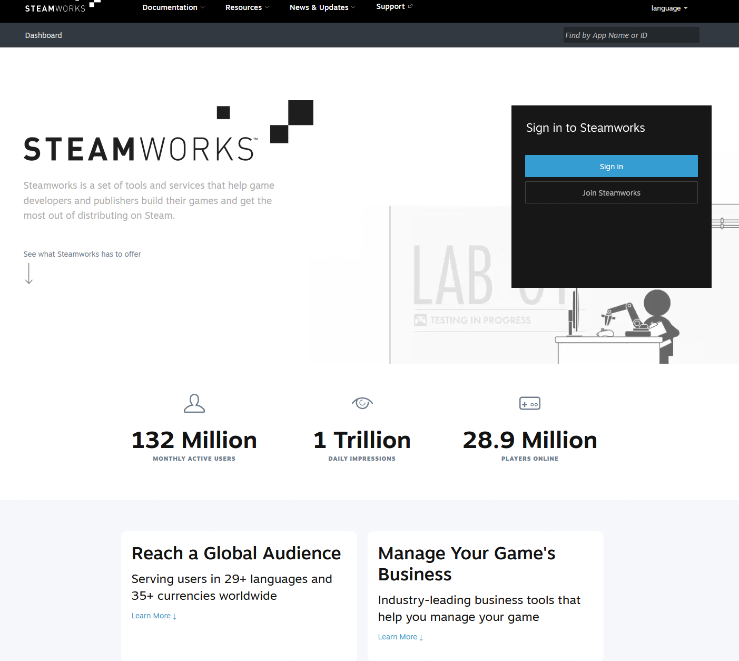Viewport: 739px width, 661px height.
Task: Click the DAILY IMPRESSIONS label
Action: pyautogui.click(x=362, y=459)
